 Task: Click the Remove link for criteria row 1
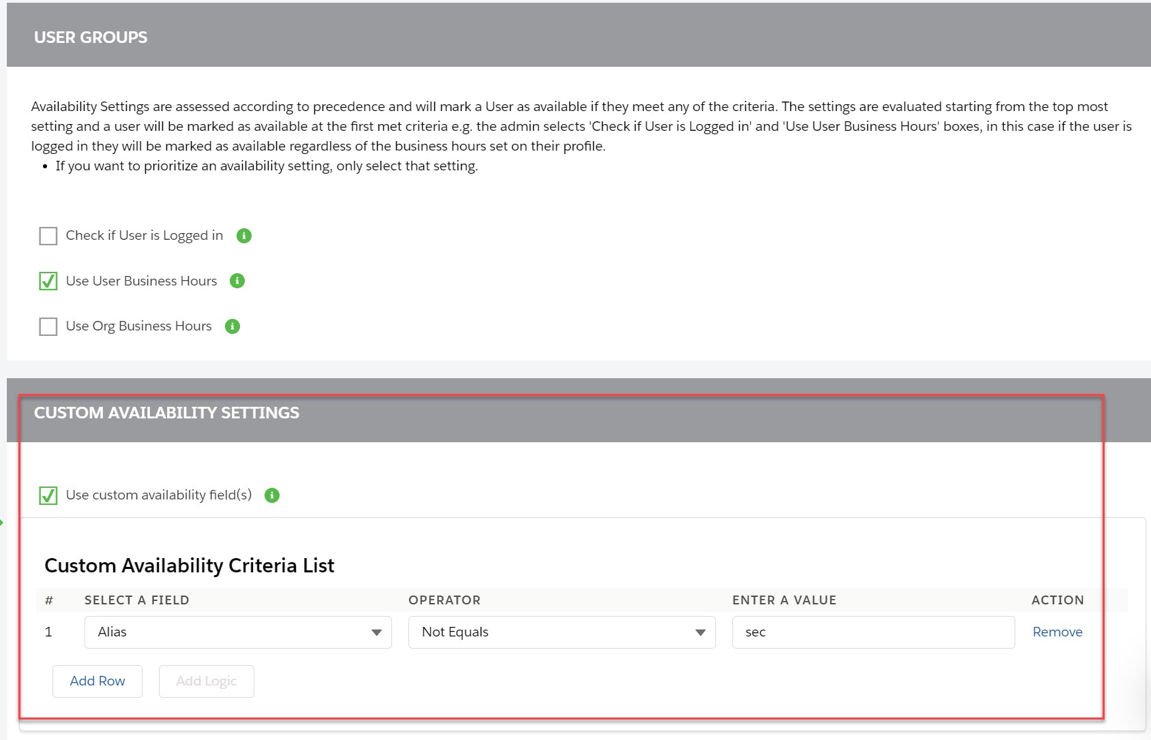(x=1057, y=632)
